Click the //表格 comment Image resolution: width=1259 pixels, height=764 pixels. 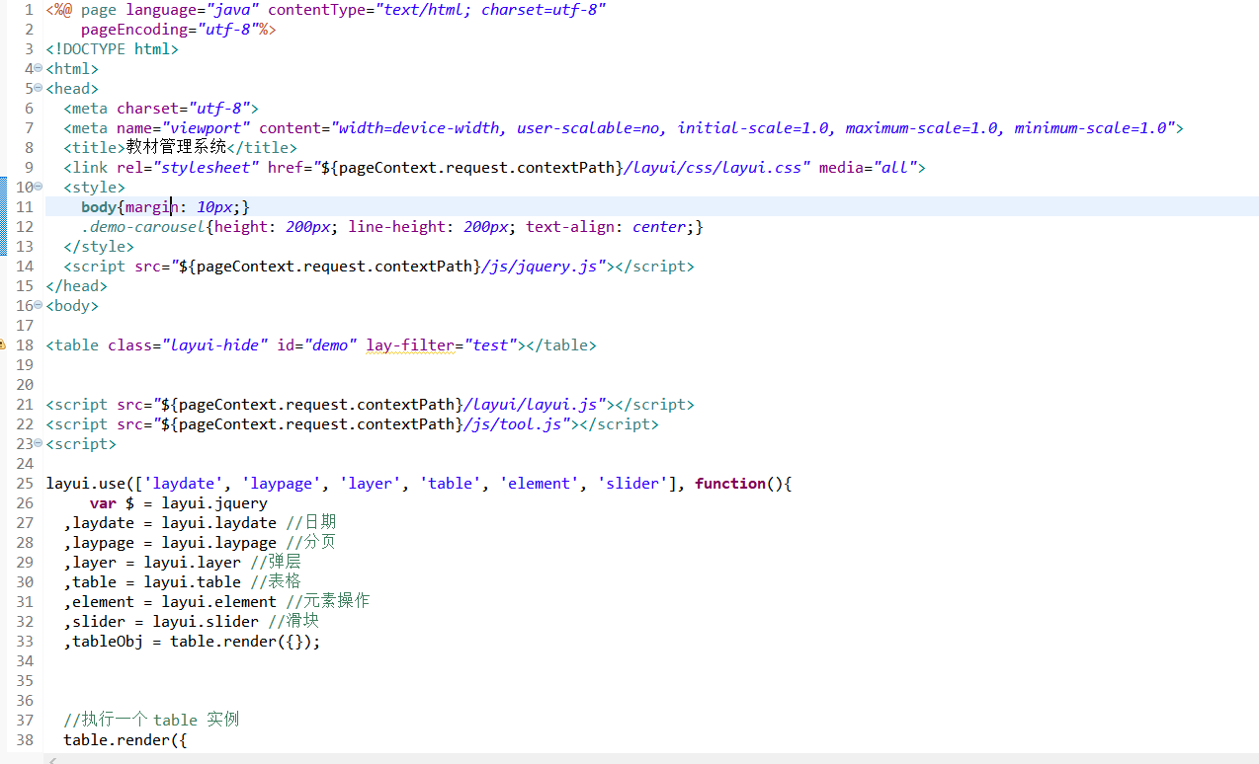[x=276, y=581]
